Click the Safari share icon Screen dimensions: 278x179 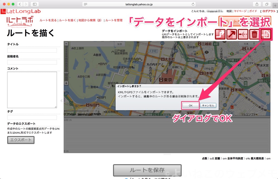256,4
